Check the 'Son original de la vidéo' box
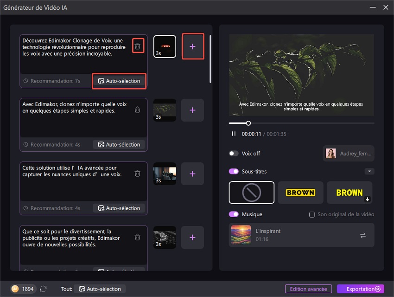The height and width of the screenshot is (297, 394). (x=312, y=214)
